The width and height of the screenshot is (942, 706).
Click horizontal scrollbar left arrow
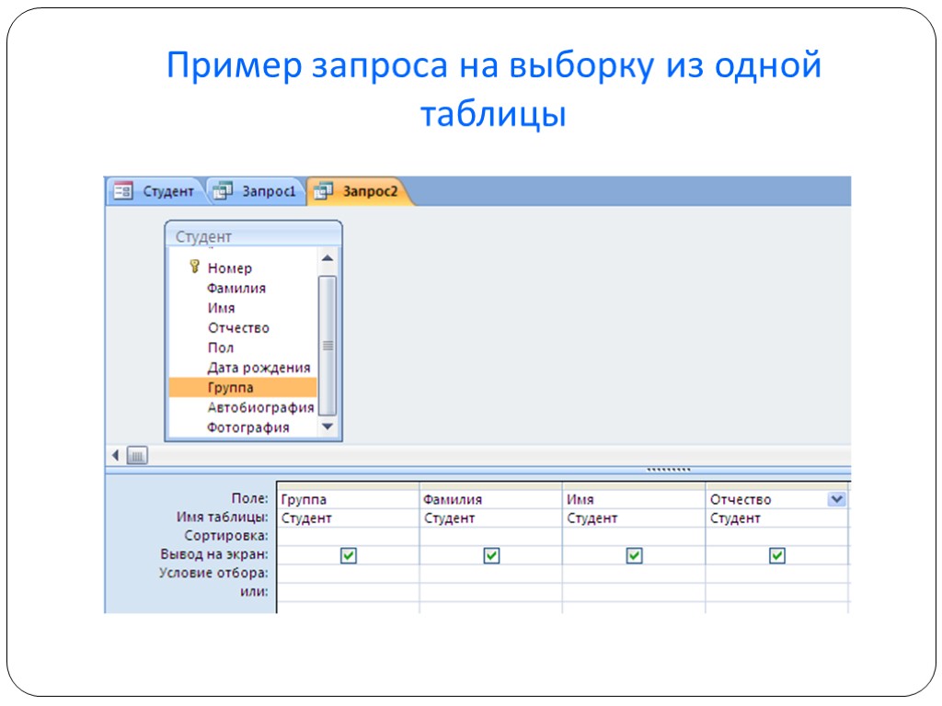point(115,456)
